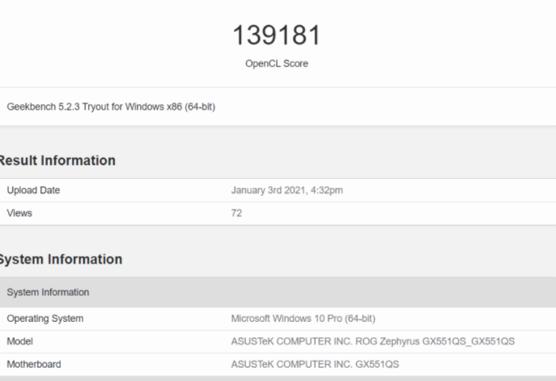
Task: Click the OpenCL Score caption
Action: 277,64
